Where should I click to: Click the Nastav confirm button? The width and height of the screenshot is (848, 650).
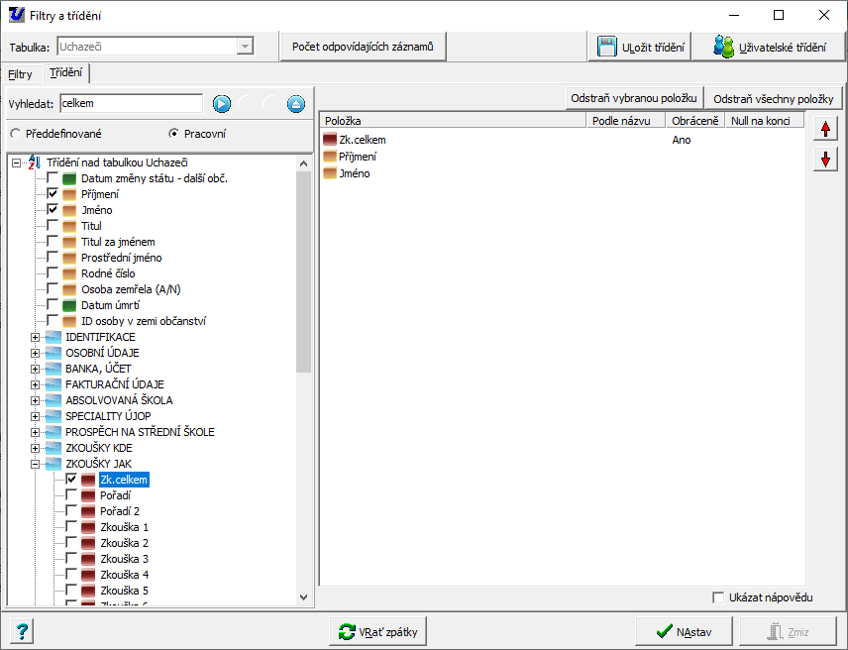coord(685,631)
